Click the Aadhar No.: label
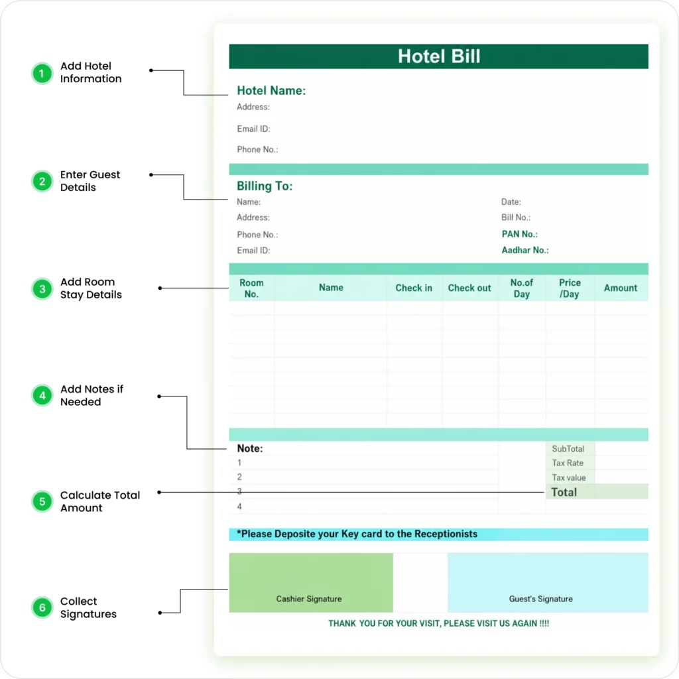This screenshot has height=679, width=679. (x=525, y=250)
